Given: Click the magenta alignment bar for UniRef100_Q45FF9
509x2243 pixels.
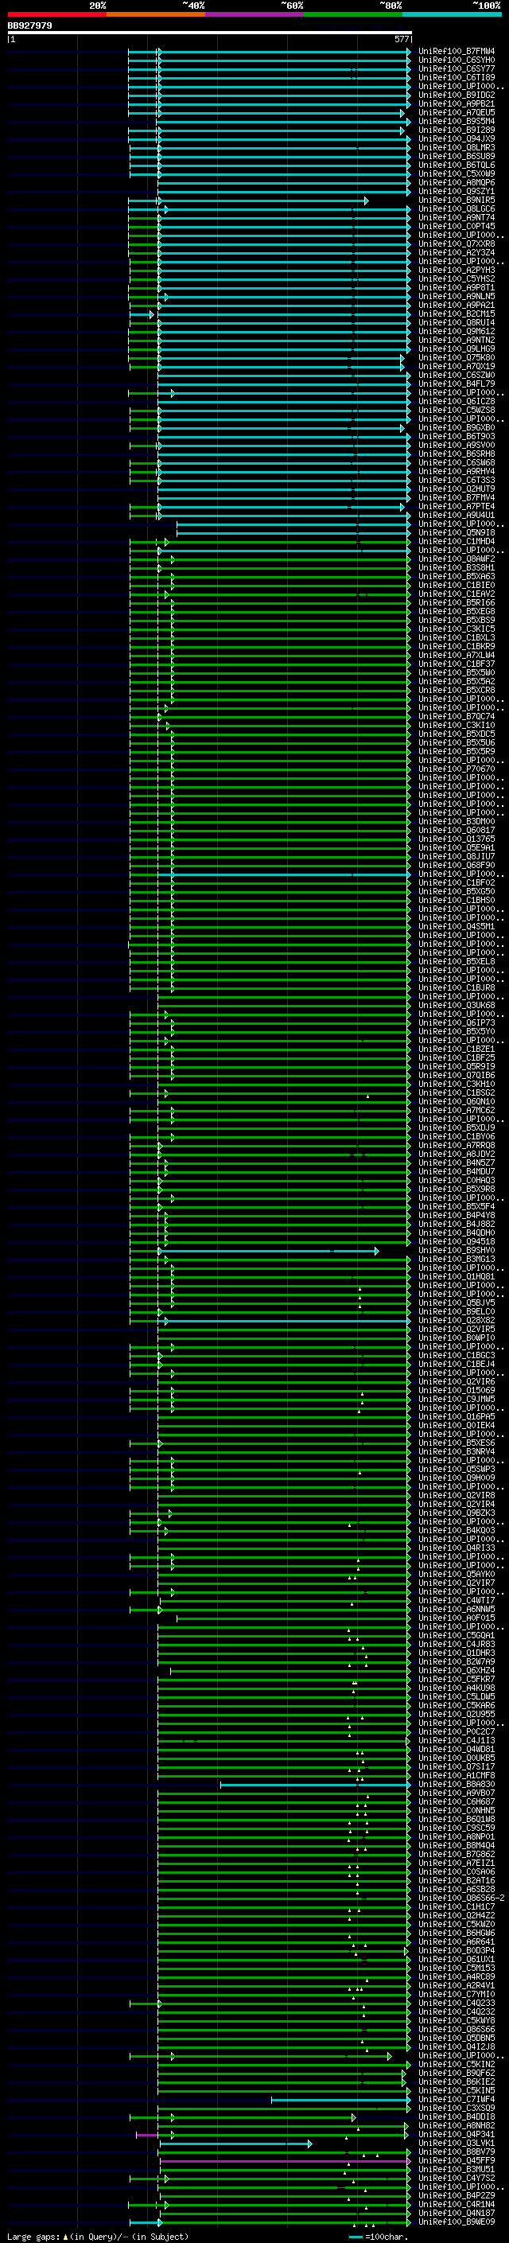Looking at the screenshot, I should 285,2161.
